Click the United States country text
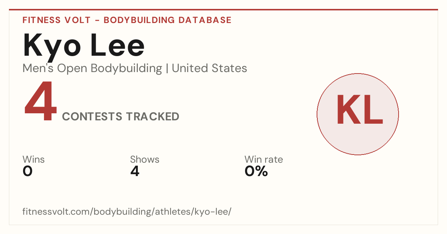Viewport: 447px width, 234px height. point(209,68)
